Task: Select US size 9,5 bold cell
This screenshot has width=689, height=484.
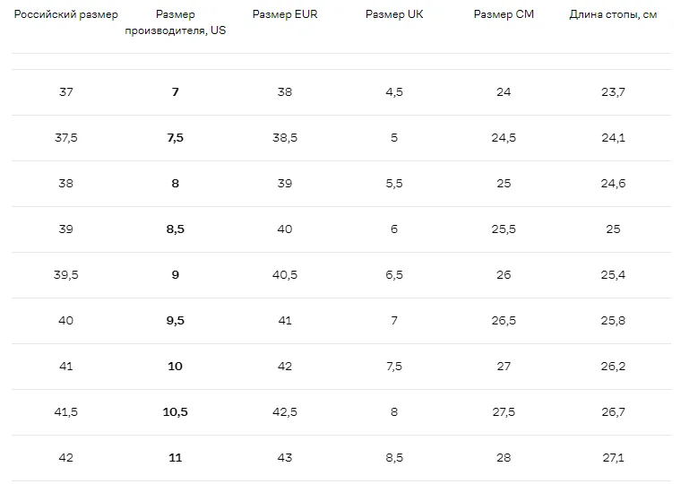Action: pos(176,321)
